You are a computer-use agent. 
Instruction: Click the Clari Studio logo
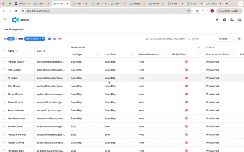point(15,20)
